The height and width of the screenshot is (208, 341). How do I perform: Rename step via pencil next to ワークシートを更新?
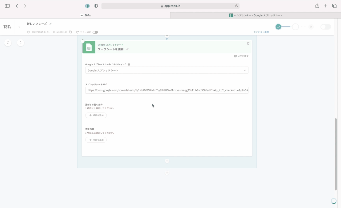click(x=127, y=49)
